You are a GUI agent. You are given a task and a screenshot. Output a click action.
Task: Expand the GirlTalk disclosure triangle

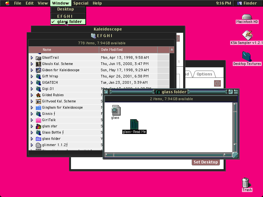(32, 120)
